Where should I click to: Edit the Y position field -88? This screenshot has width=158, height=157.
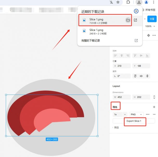[x=141, y=66]
